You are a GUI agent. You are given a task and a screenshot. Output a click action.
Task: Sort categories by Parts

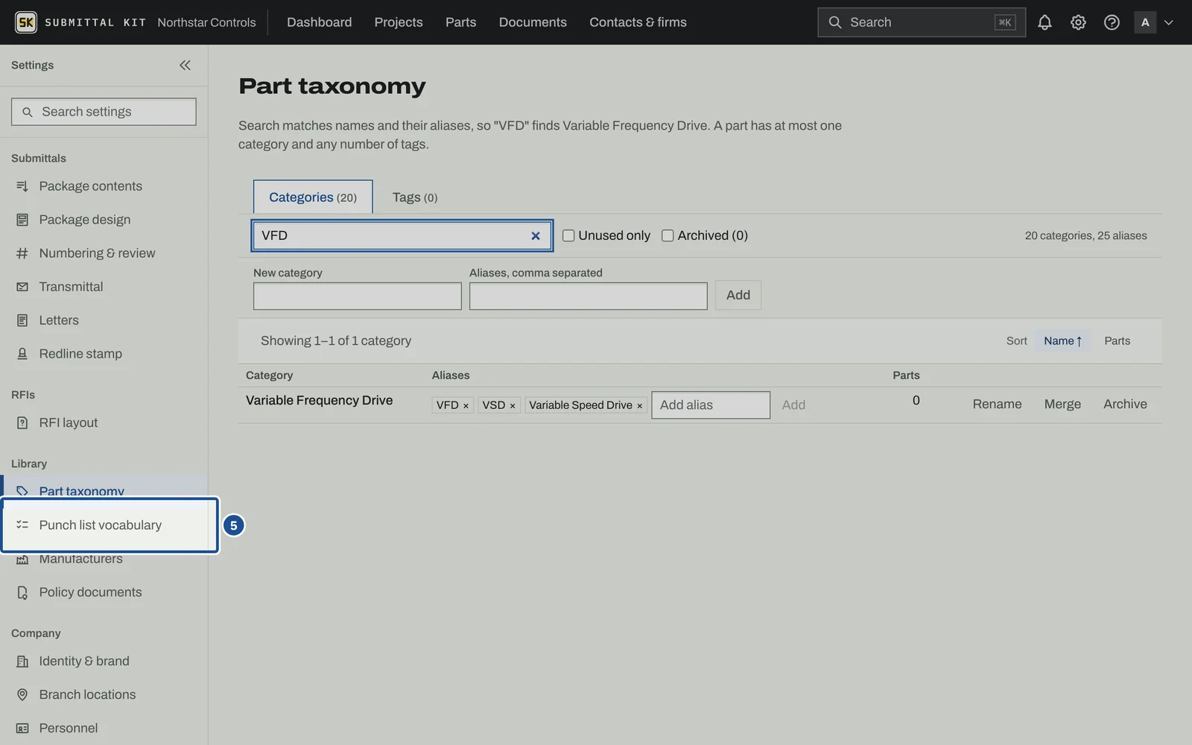pos(1117,340)
